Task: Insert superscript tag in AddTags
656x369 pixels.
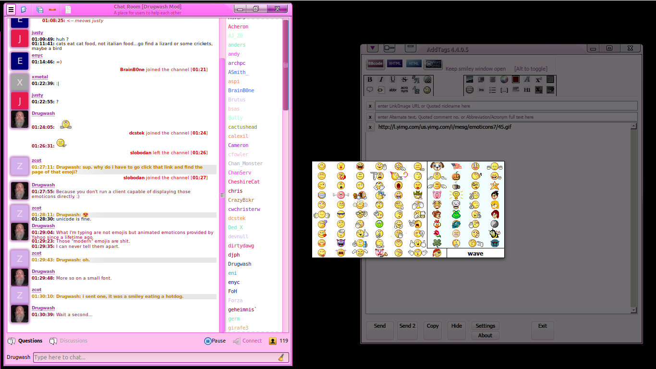Action: coord(539,79)
